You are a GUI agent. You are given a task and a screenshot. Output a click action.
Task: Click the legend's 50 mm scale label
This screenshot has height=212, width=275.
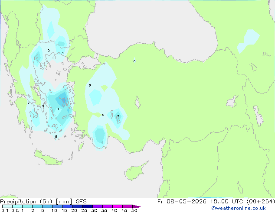point(134,210)
